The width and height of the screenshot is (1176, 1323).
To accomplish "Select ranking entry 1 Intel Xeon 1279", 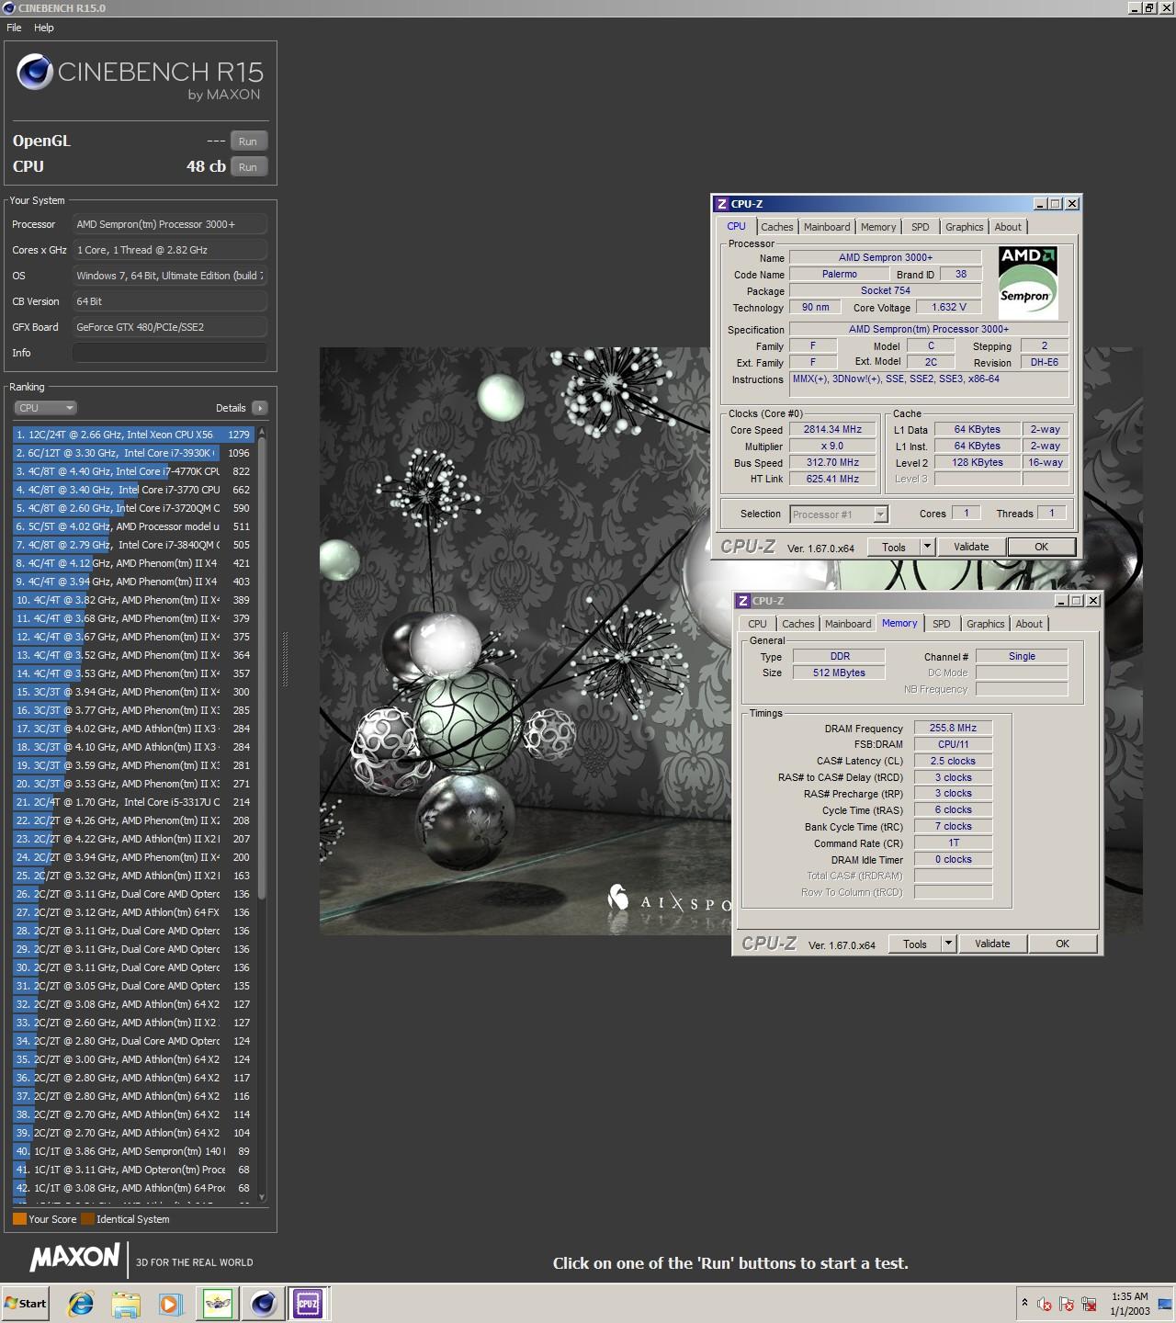I will (x=133, y=435).
